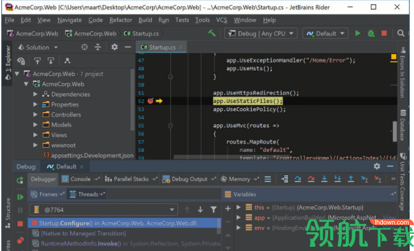Resume program with the green resume icon
Screen dimensions: 414x251
20,197
